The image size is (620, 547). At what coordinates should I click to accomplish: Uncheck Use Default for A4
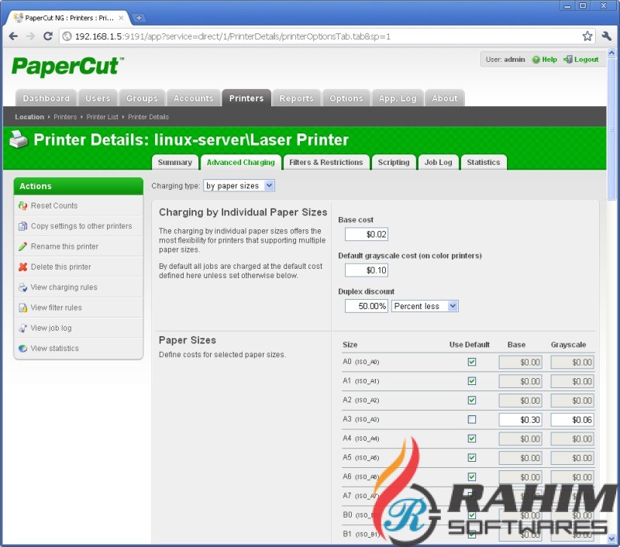coord(472,439)
